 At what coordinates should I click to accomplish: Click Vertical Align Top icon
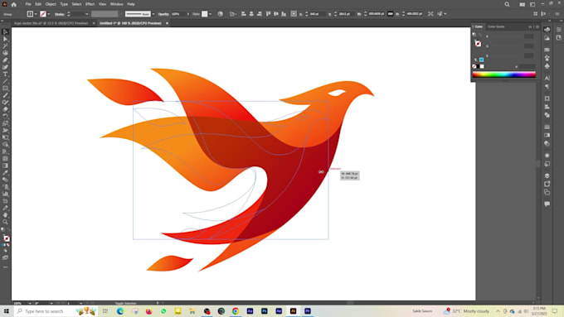(268, 13)
